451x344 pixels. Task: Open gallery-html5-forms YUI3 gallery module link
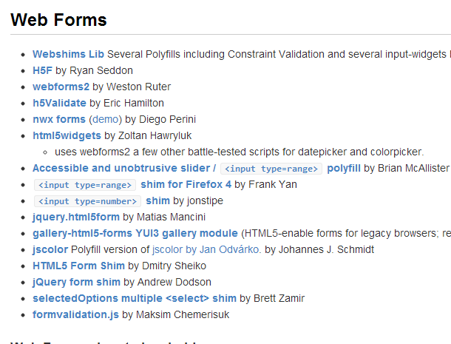click(135, 233)
